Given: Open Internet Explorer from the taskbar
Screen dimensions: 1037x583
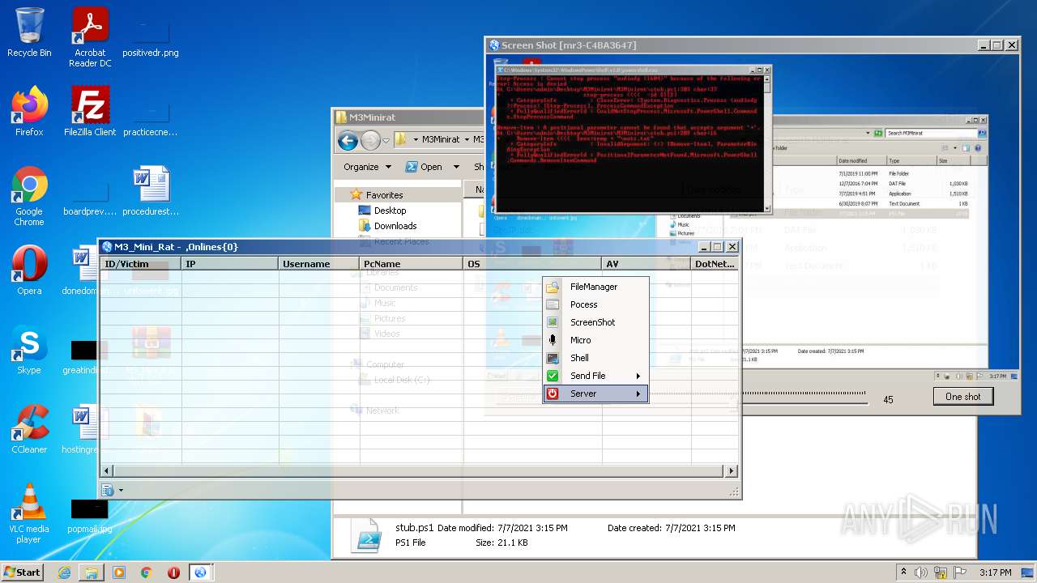Looking at the screenshot, I should tap(64, 572).
